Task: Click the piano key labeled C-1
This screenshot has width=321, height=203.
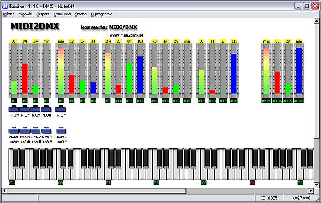Action: coord(12,174)
